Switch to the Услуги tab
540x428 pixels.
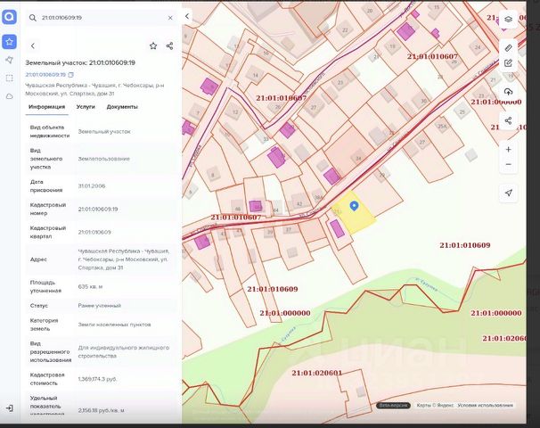[x=86, y=106]
